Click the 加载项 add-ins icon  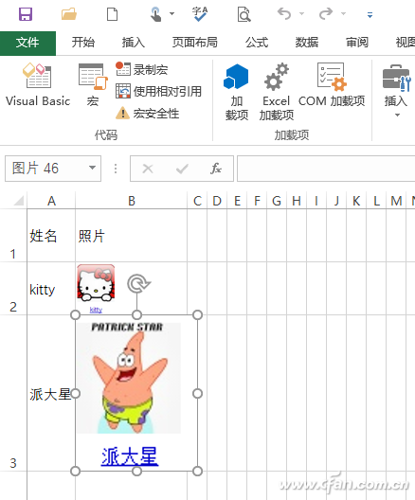(236, 92)
